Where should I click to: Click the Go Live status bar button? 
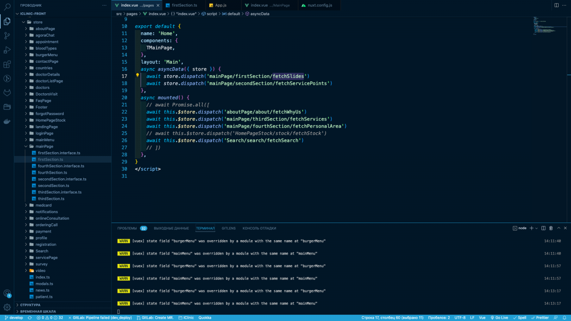(498, 318)
